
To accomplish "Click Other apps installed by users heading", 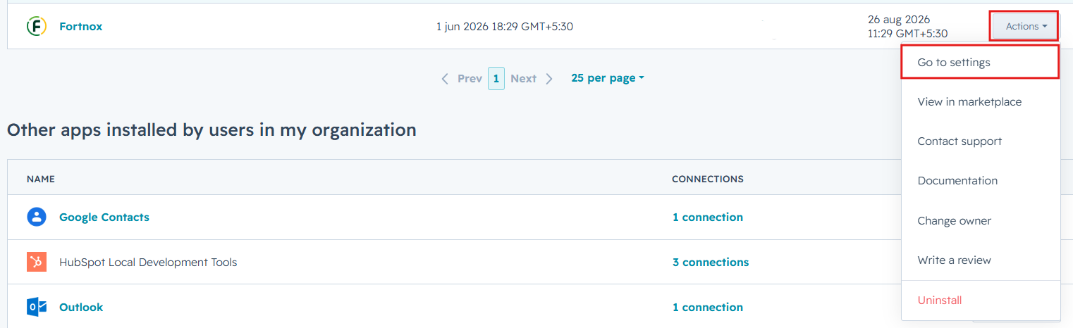I will pos(211,130).
